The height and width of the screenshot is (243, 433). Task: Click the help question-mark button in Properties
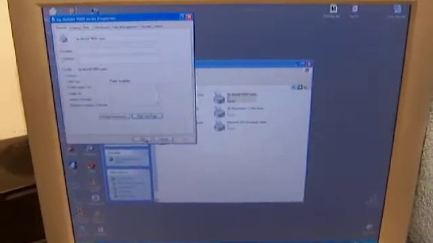(x=182, y=16)
